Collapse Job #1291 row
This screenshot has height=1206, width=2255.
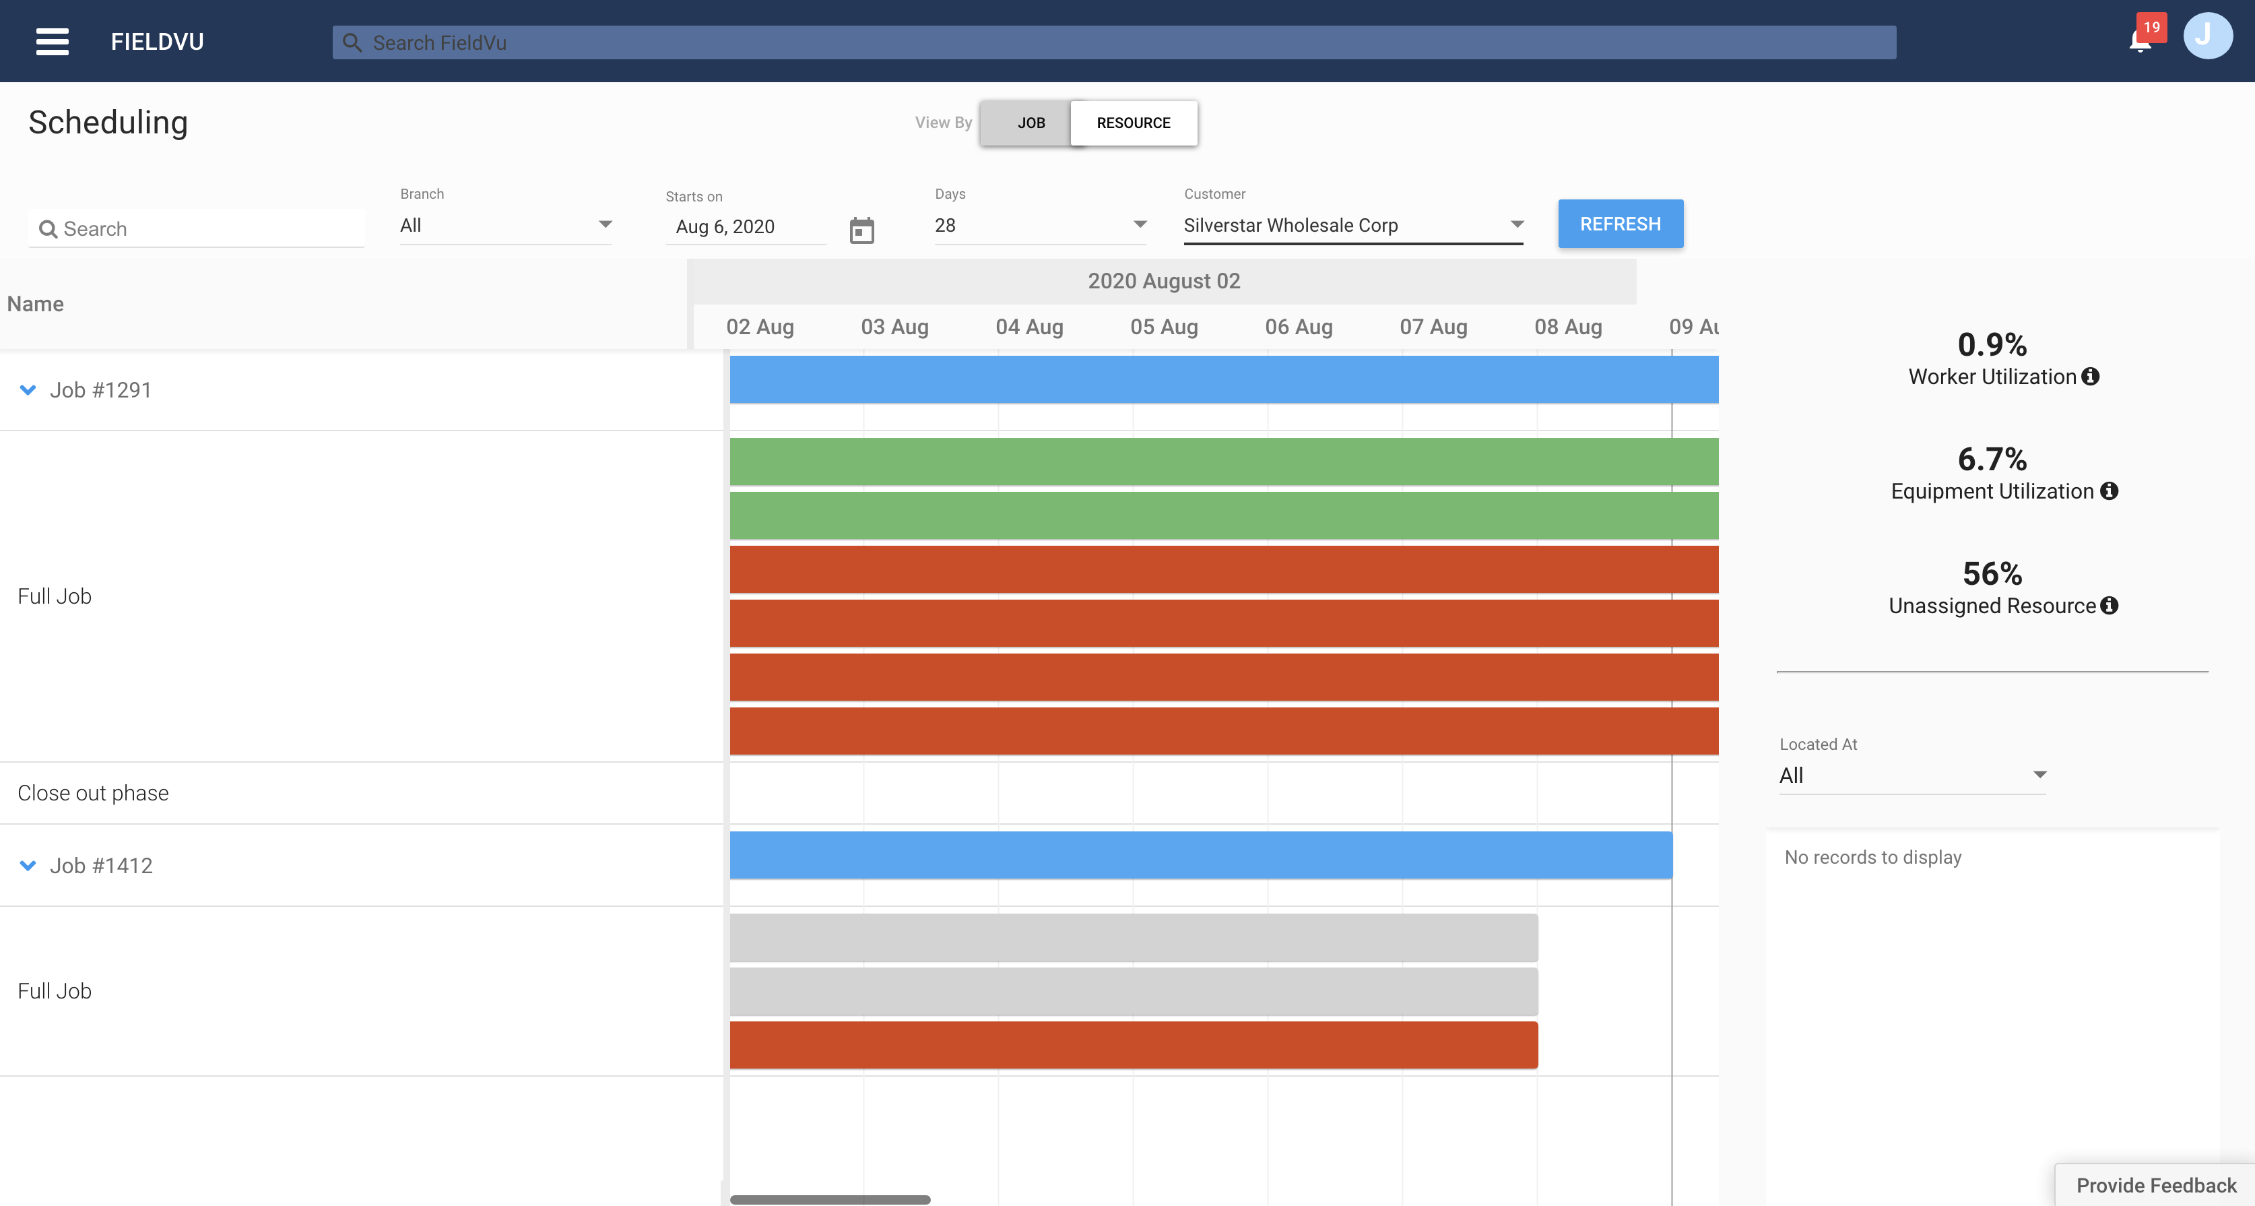pos(28,389)
